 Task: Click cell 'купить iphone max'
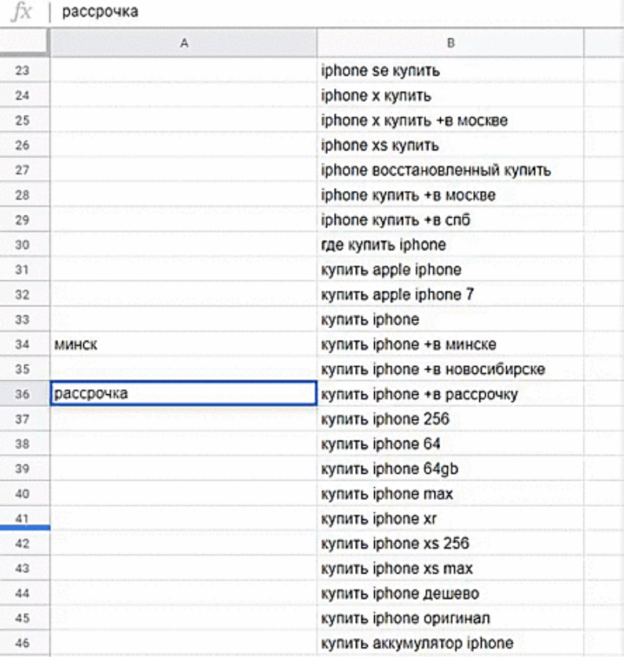point(450,493)
